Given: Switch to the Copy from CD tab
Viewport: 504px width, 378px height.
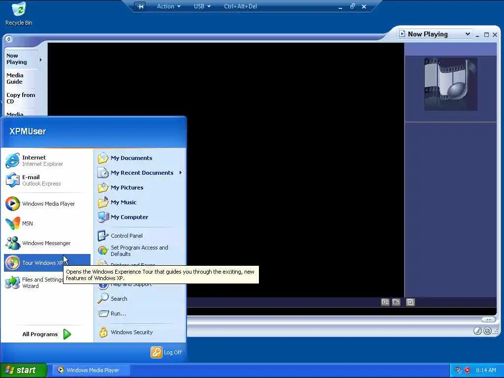Looking at the screenshot, I should [21, 98].
